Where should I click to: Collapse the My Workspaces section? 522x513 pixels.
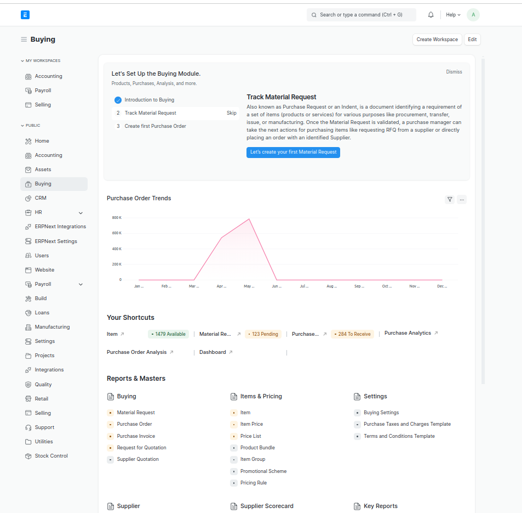pyautogui.click(x=22, y=61)
